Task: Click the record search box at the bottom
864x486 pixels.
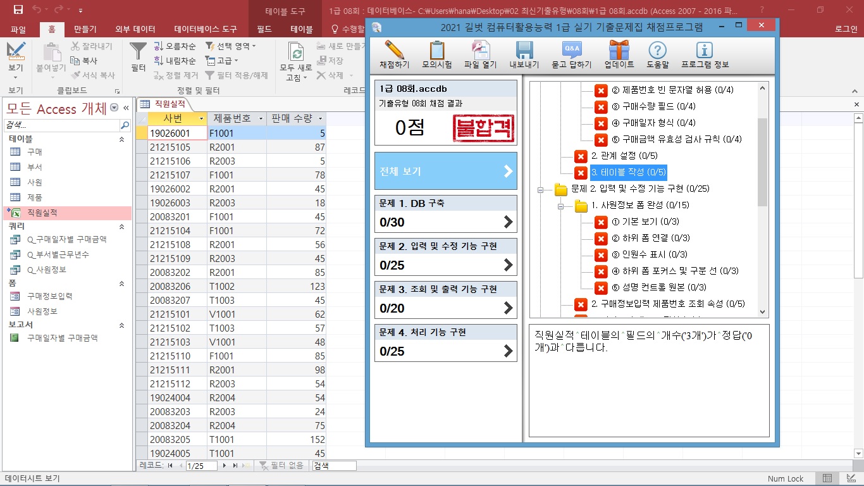Action: click(334, 466)
